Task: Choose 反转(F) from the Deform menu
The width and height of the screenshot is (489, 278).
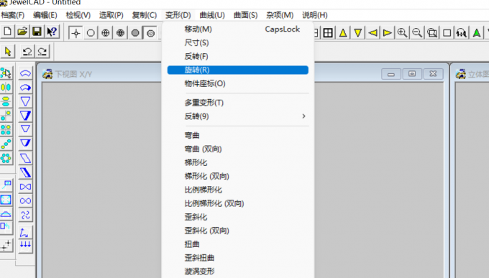Action: tap(238, 57)
